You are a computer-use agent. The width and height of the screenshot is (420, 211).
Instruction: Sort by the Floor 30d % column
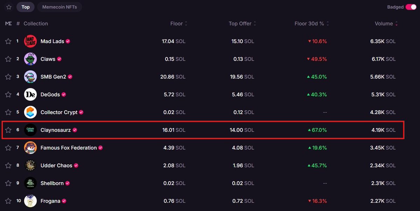312,23
